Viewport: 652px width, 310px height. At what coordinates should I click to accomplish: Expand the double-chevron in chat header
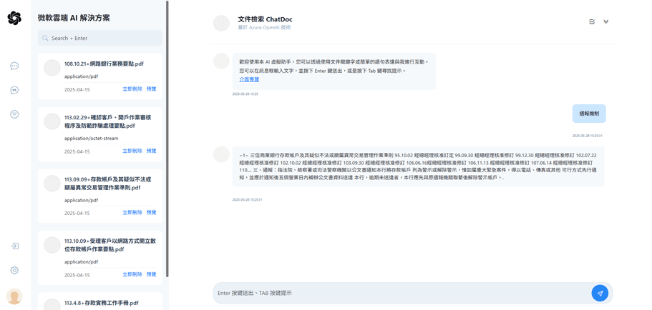click(606, 21)
